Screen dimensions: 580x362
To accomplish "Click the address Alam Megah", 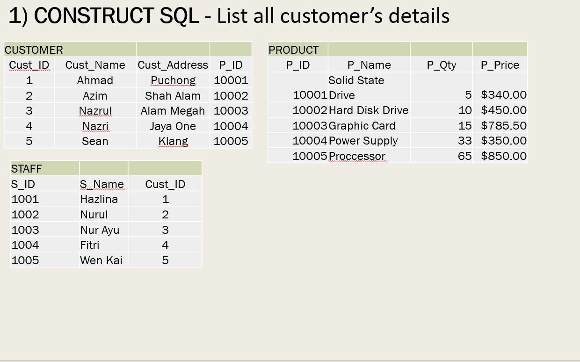I will tap(173, 110).
